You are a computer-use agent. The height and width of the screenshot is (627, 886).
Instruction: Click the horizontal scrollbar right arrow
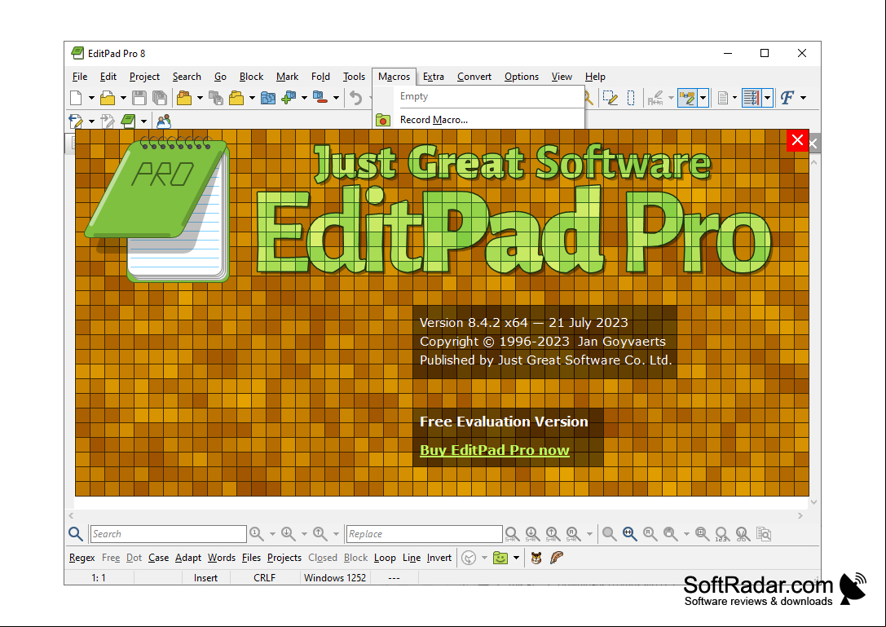click(800, 515)
